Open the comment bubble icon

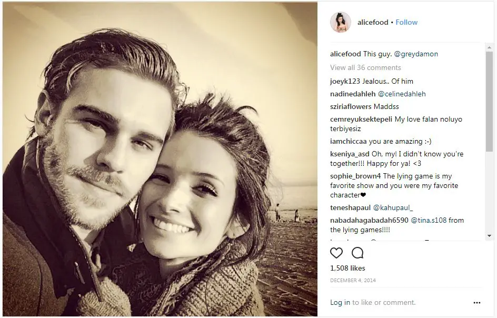point(357,253)
